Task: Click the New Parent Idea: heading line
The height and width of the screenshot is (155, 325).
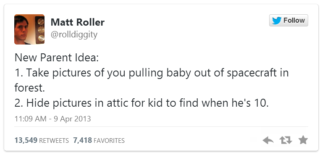Action: pyautogui.click(x=57, y=58)
